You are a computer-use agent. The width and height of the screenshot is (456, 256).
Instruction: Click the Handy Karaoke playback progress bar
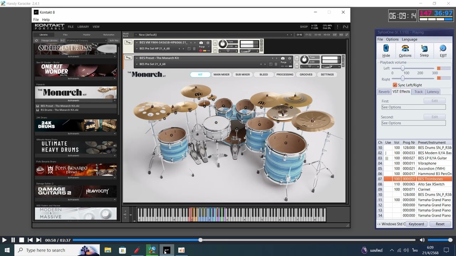tap(245, 240)
